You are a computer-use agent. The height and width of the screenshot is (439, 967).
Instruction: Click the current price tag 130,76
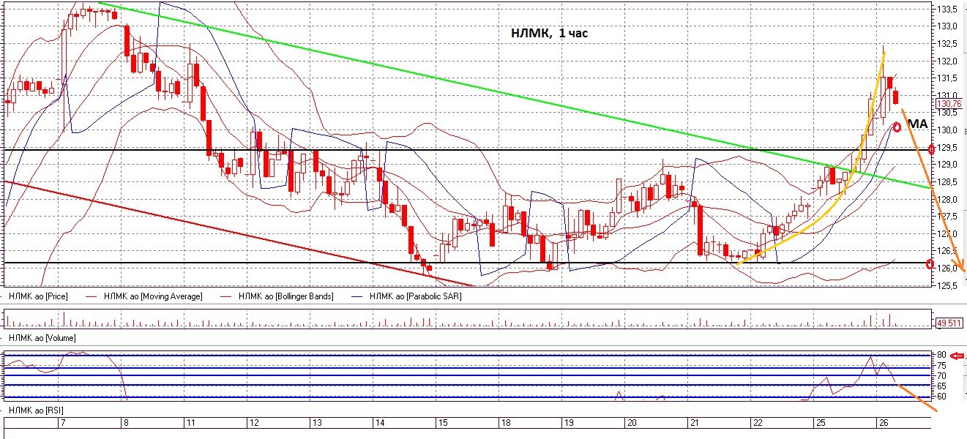[948, 104]
